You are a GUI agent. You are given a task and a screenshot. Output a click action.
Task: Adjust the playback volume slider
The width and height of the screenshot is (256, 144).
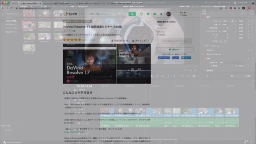(240, 76)
